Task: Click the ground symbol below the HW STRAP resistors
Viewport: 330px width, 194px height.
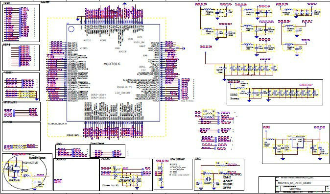Action: point(162,187)
